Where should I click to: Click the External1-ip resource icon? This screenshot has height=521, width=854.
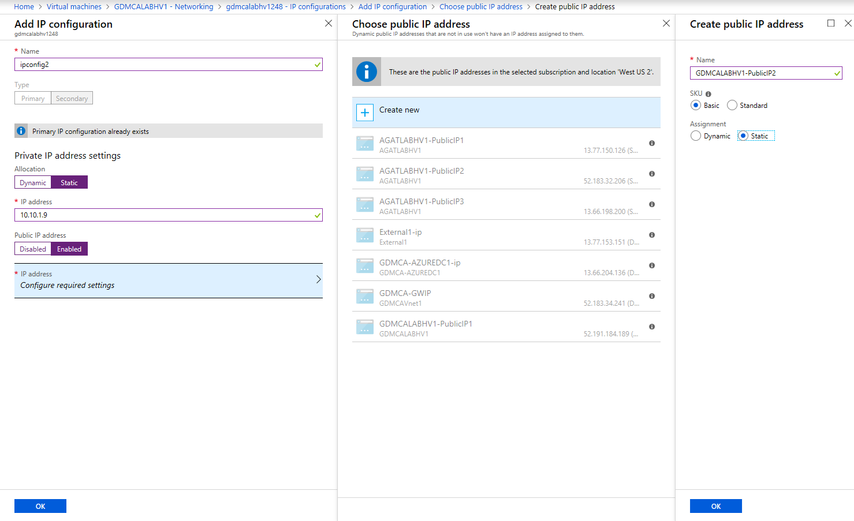click(x=365, y=235)
